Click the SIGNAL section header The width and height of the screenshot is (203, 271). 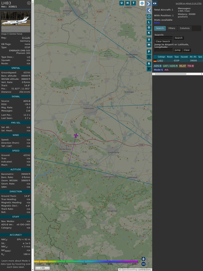(16, 96)
